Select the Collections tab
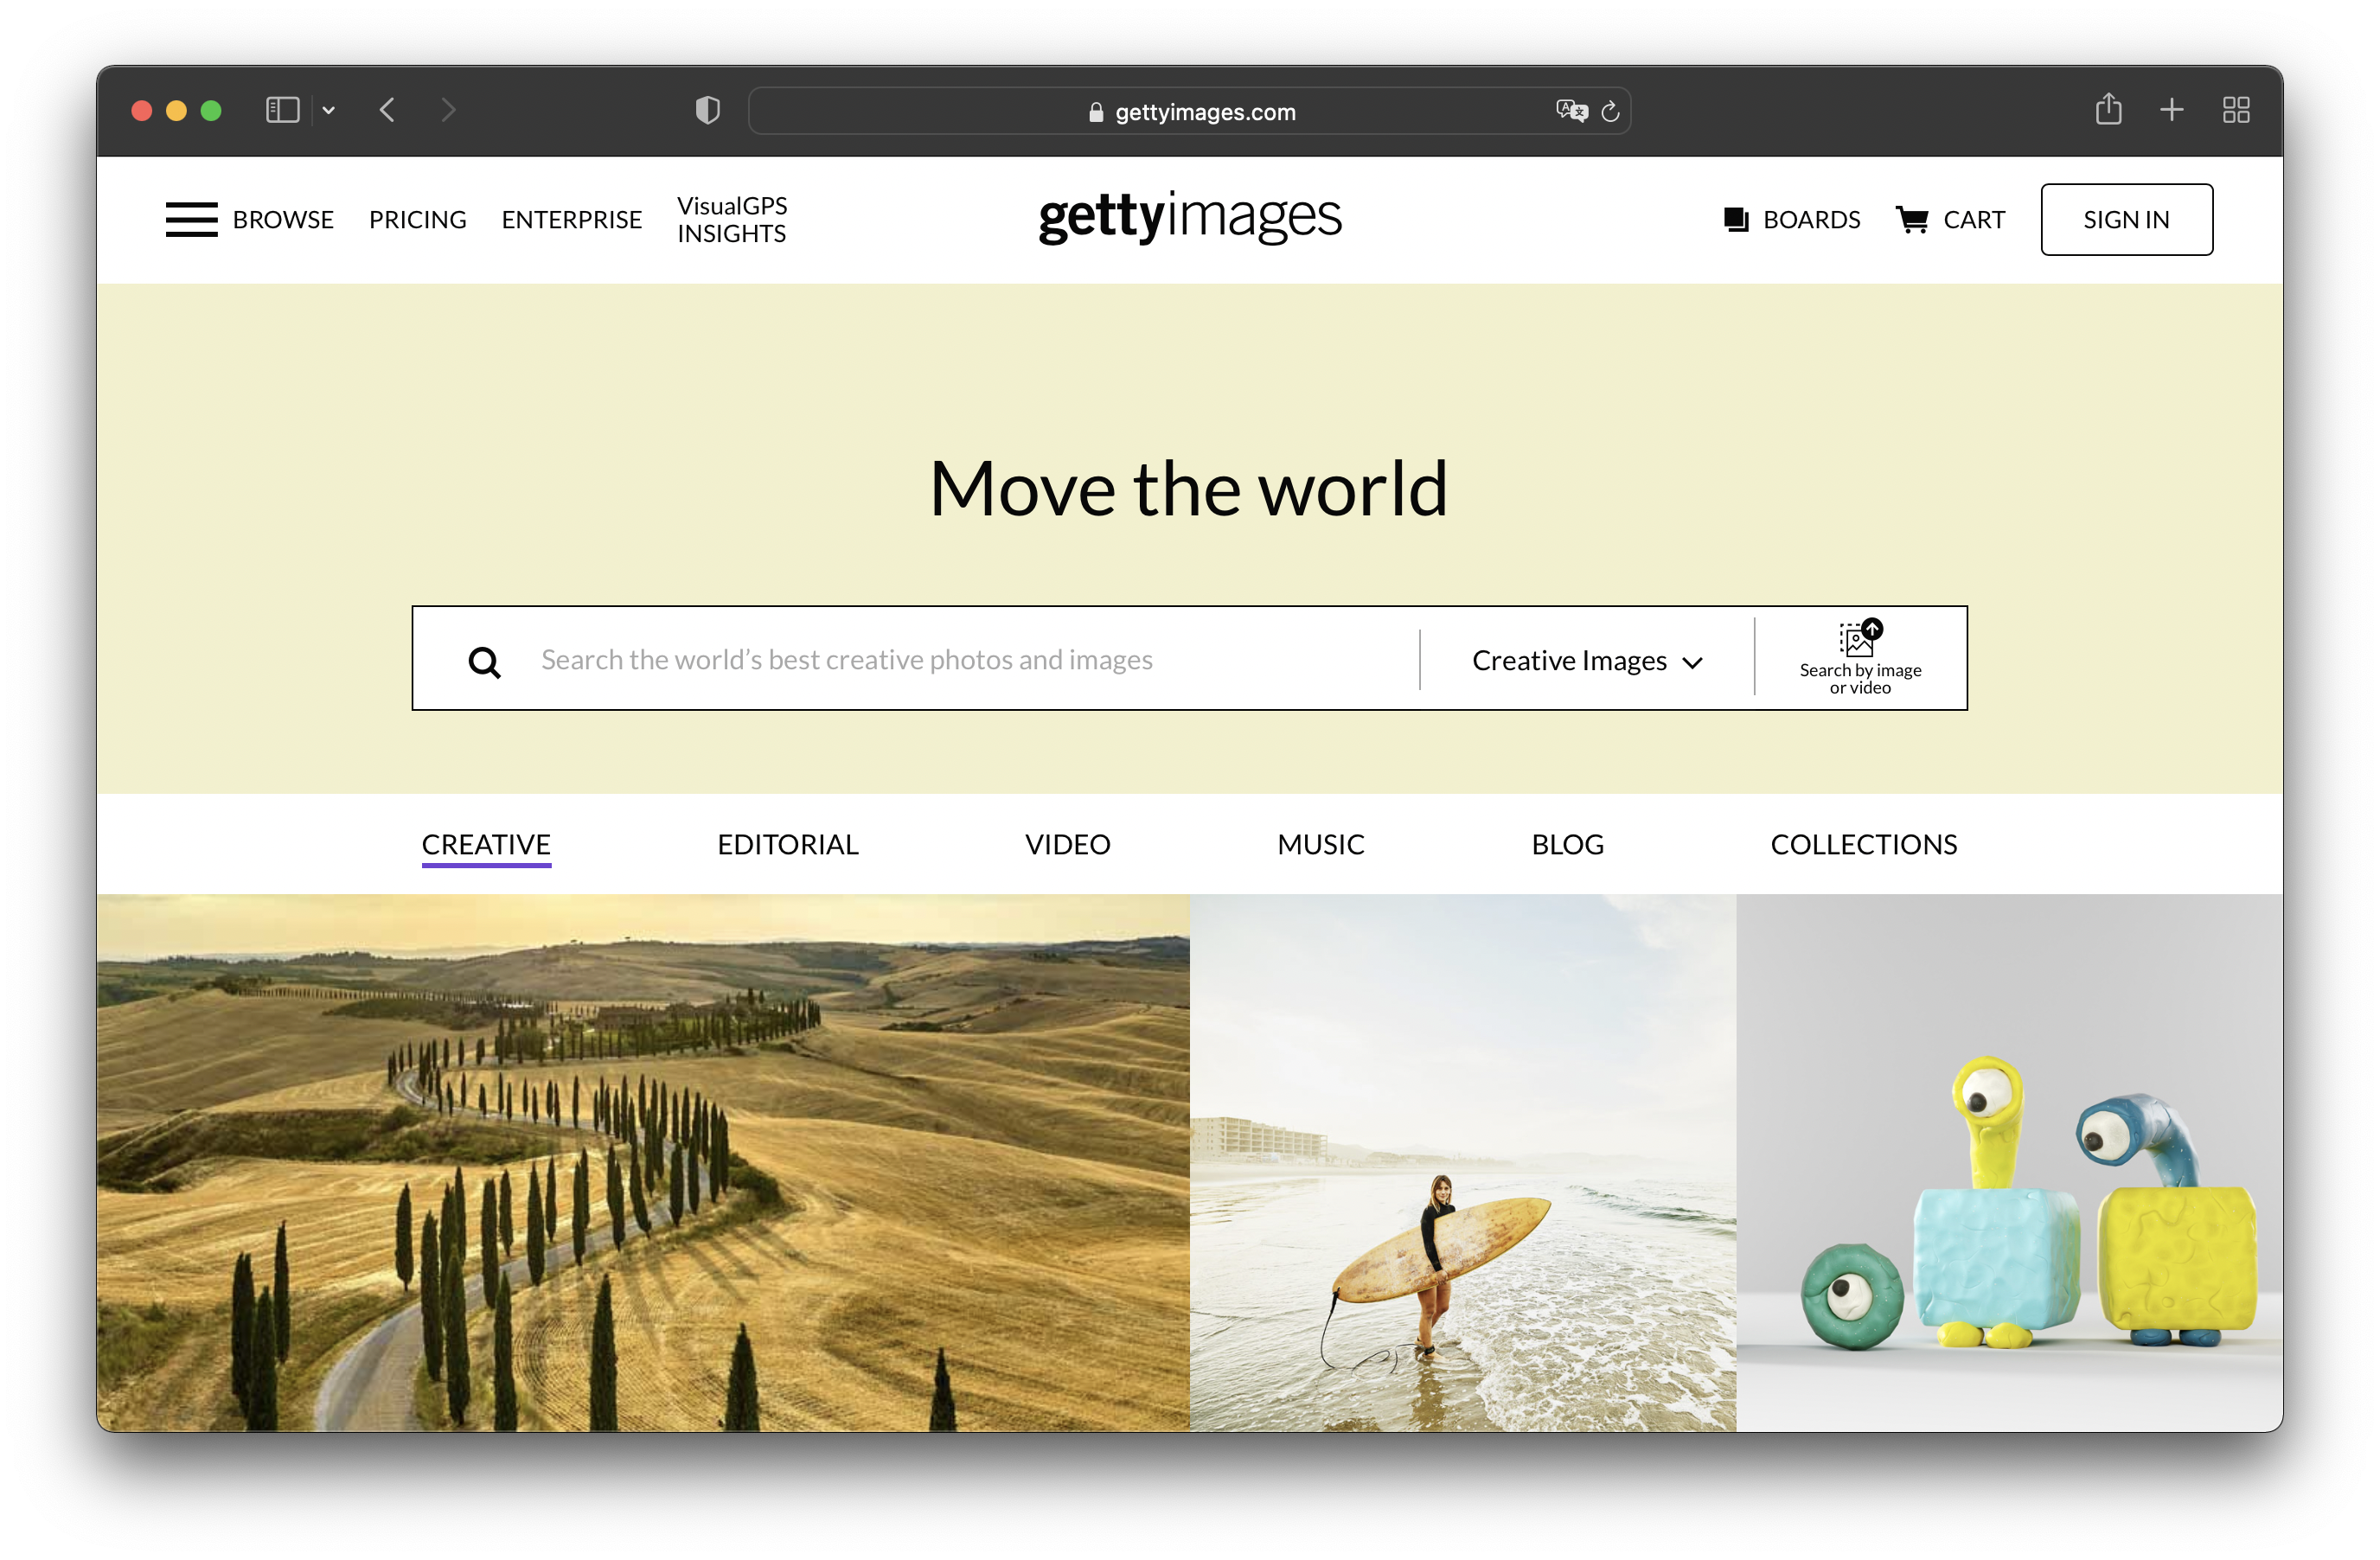The width and height of the screenshot is (2380, 1560). [x=1863, y=844]
